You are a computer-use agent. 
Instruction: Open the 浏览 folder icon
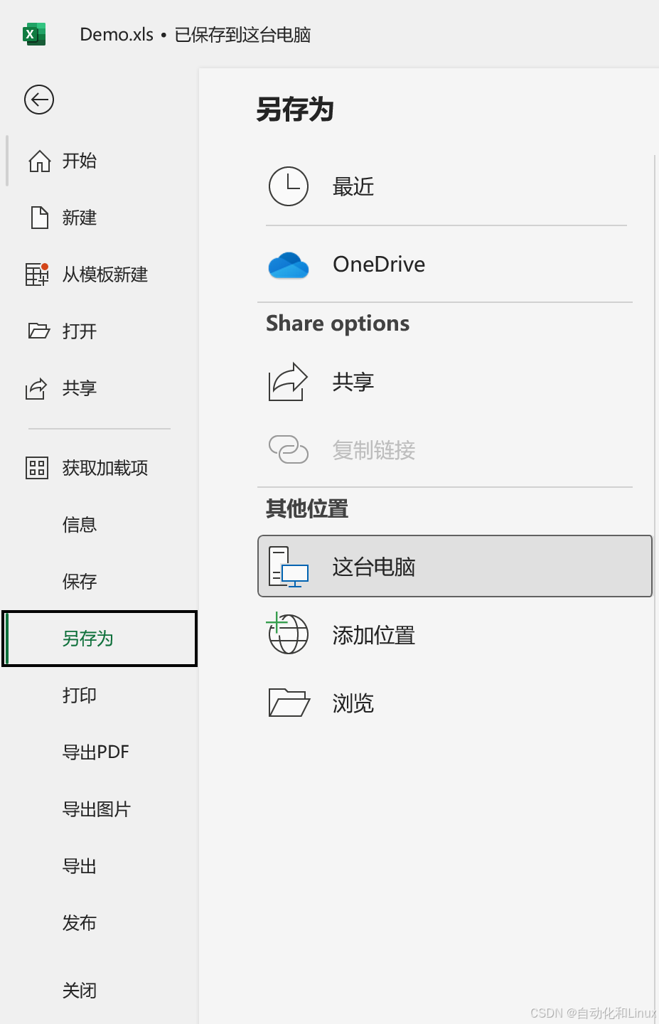point(288,702)
